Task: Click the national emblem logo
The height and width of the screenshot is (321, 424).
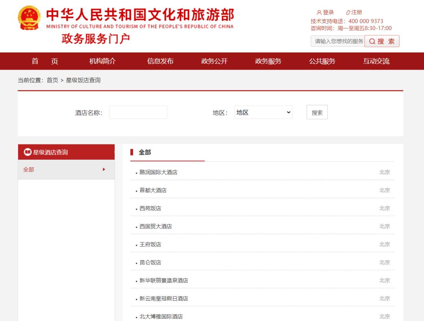Action: (30, 18)
